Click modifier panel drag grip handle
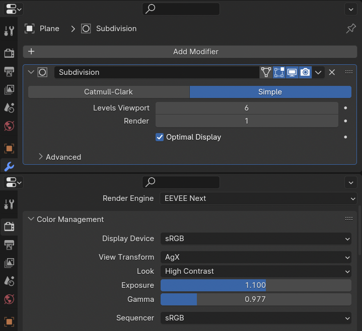This screenshot has width=362, height=331. (348, 72)
